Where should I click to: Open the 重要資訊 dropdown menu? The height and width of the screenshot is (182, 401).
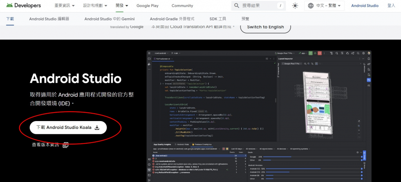click(65, 5)
